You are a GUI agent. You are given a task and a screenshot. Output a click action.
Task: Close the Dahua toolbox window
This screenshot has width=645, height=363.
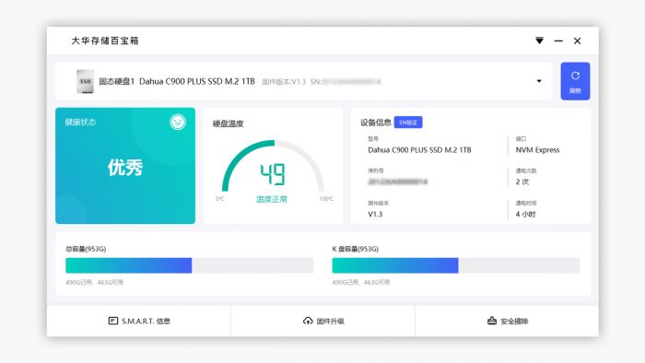(x=577, y=41)
